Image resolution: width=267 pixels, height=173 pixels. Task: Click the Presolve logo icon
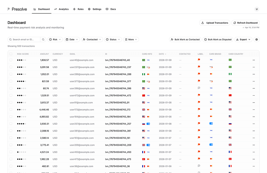click(x=9, y=9)
